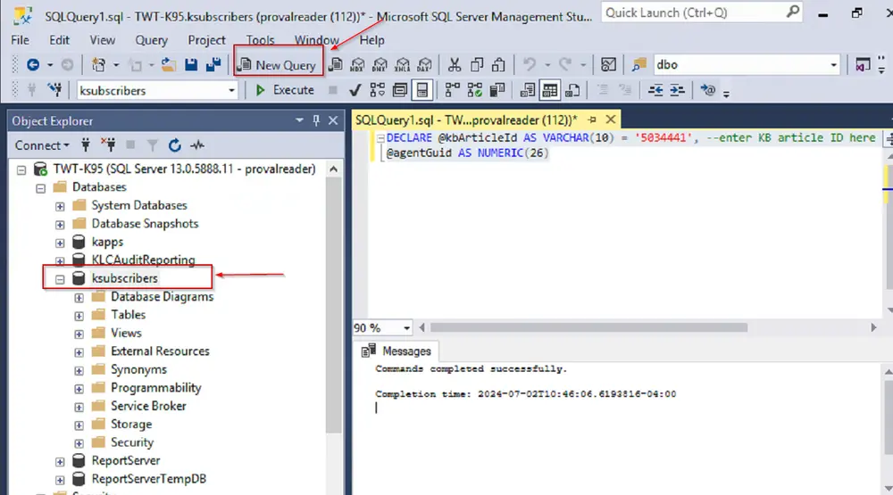Expand the Tables folder
893x495 pixels.
tap(79, 315)
